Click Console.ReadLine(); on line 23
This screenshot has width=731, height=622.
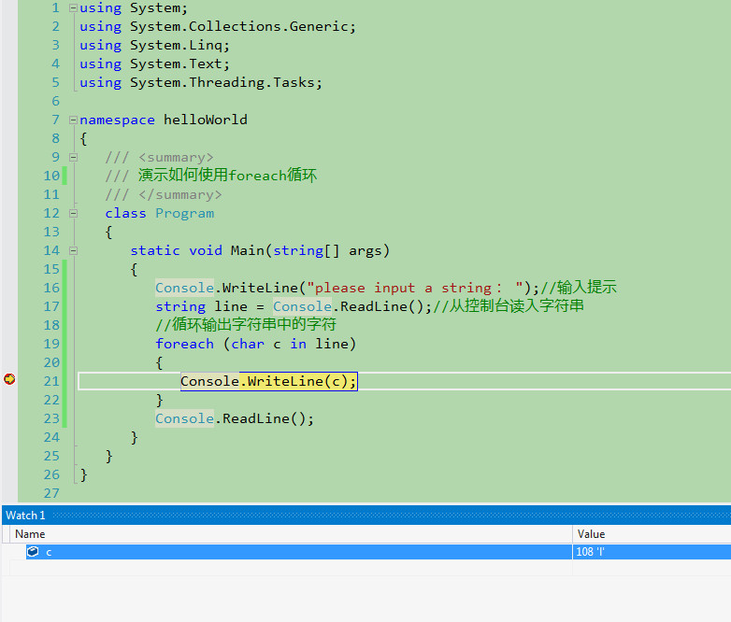click(235, 418)
